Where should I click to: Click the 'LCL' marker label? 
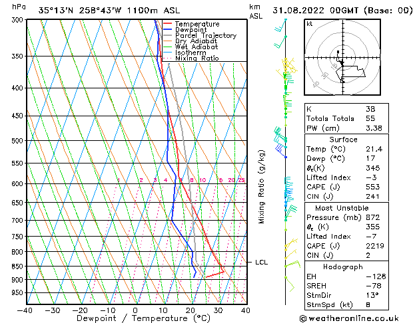[261, 263]
